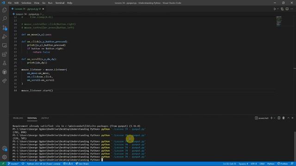The height and width of the screenshot is (166, 296).
Task: Place cursor on def on_move(x,y):pass line
Action: click(36, 35)
